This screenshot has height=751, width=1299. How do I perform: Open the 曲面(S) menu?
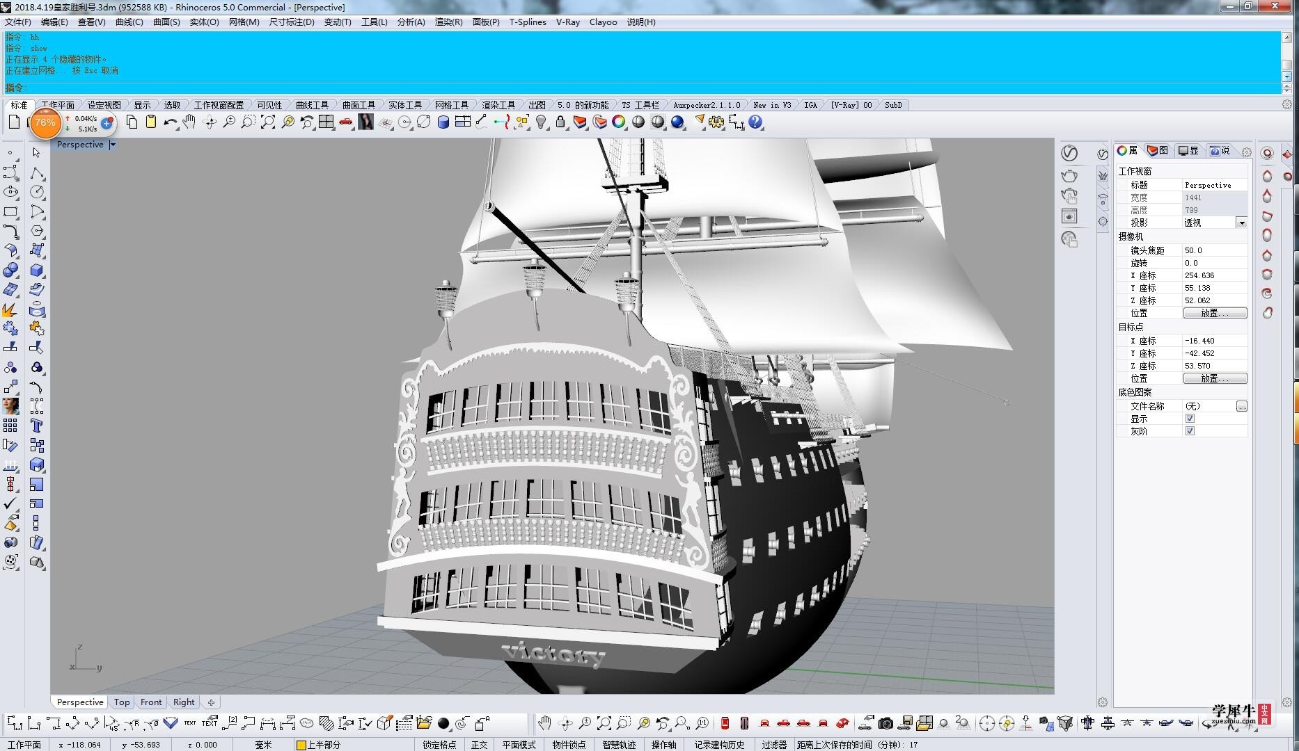(x=166, y=22)
